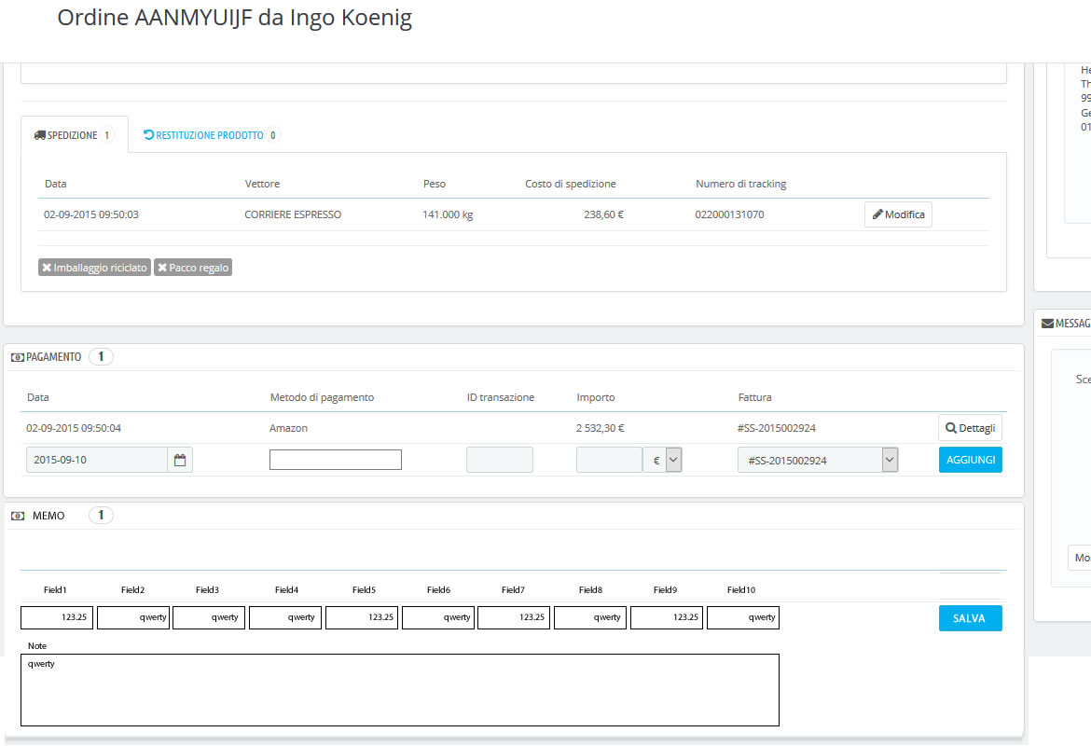Open the Fattura #SS-2015002924 dropdown
Image resolution: width=1091 pixels, height=746 pixels.
(x=818, y=460)
